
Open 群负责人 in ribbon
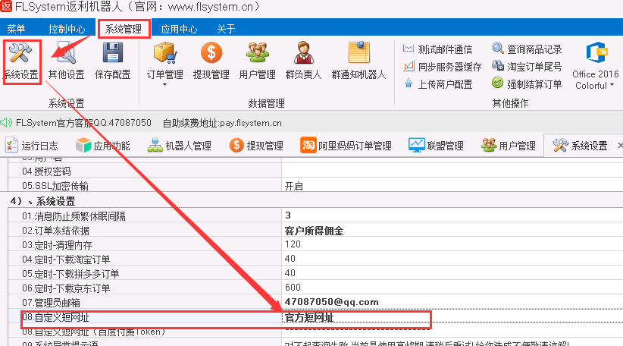pyautogui.click(x=304, y=61)
